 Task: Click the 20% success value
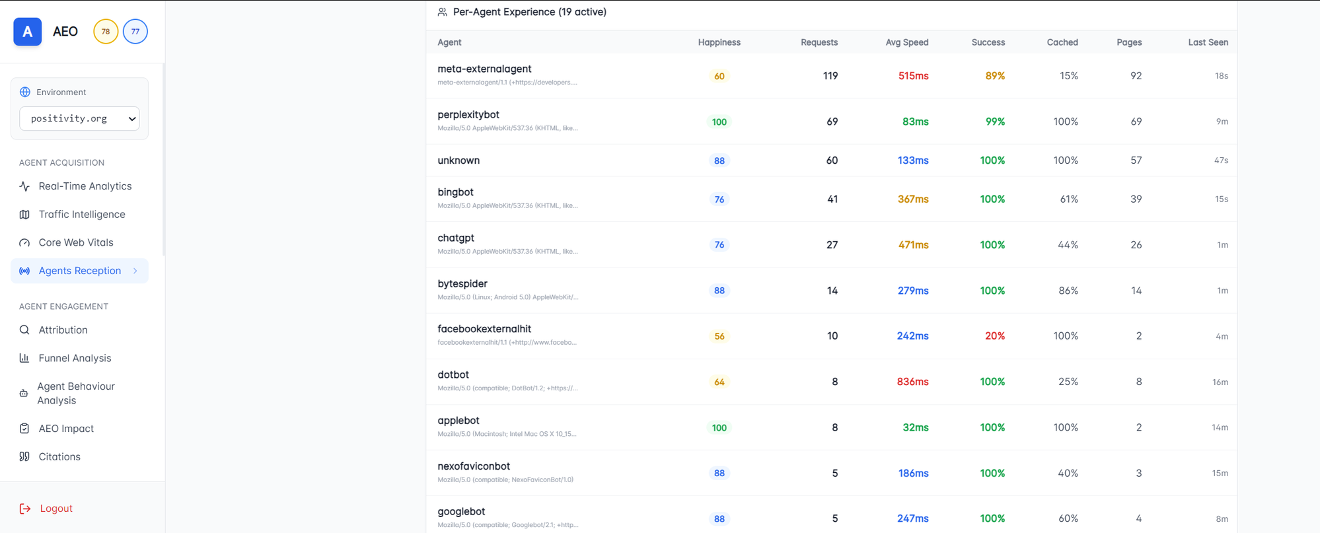click(995, 336)
